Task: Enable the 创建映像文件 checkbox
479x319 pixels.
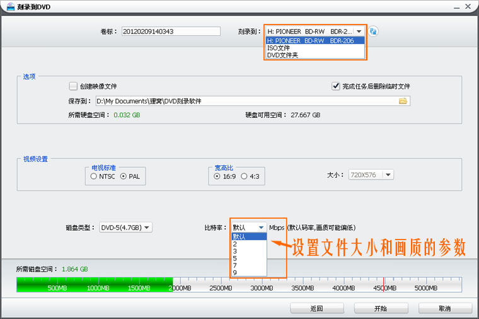Action: [73, 86]
